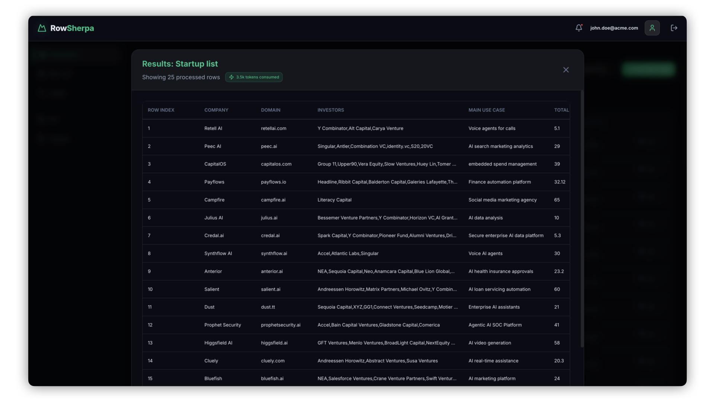Sort results by the TOTAL column header
This screenshot has height=402, width=715.
[x=561, y=110]
